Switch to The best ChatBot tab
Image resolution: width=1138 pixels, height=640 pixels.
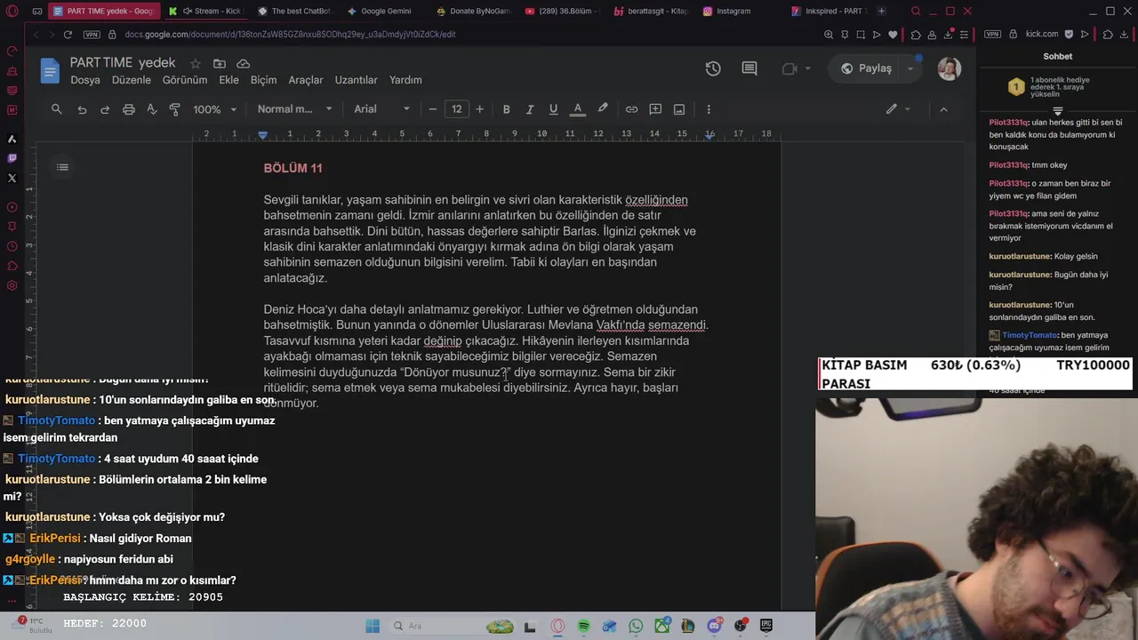pyautogui.click(x=295, y=11)
